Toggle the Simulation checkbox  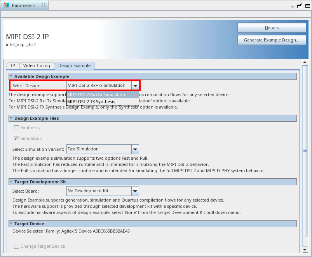[x=17, y=138]
